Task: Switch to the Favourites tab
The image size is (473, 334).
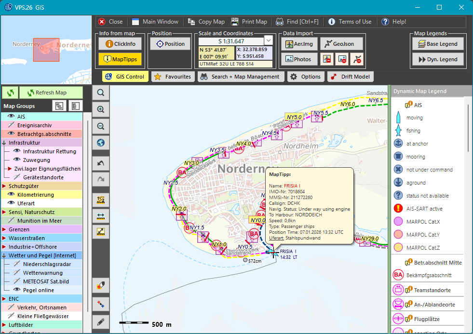Action: tap(173, 77)
